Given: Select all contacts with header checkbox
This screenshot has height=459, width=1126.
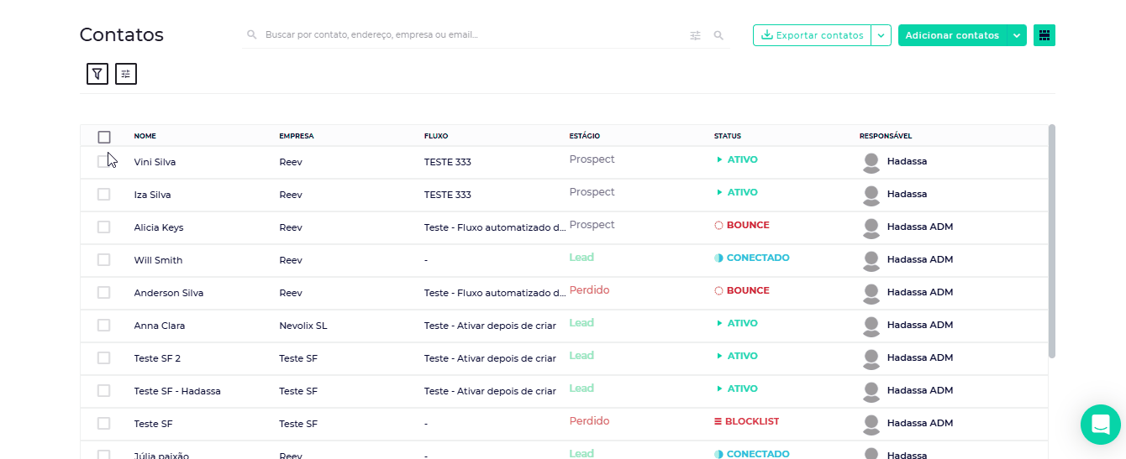Looking at the screenshot, I should 104,137.
